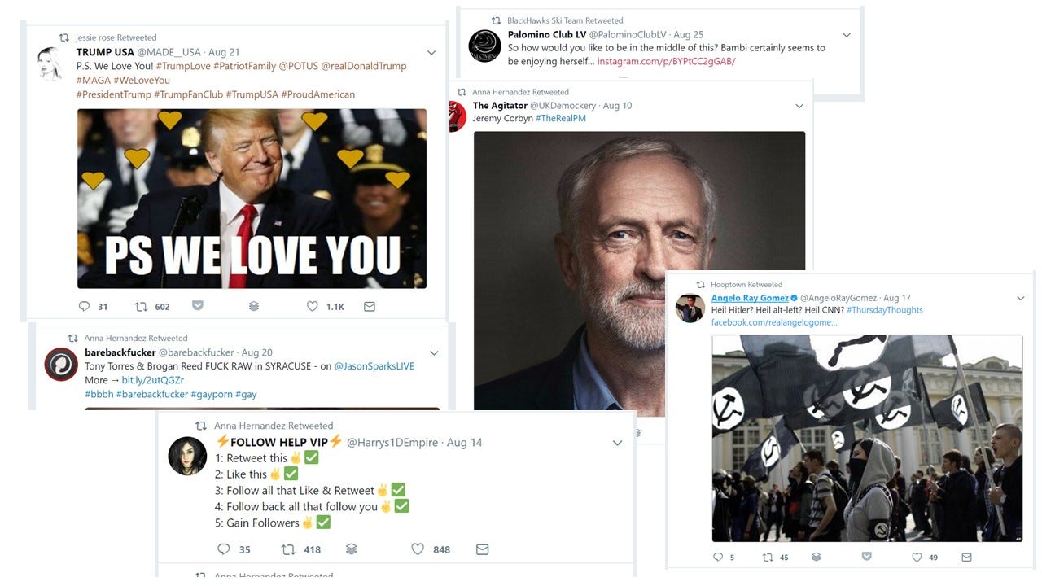Image resolution: width=1042 pixels, height=586 pixels.
Task: Open Palomino Club LV tweet dropdown arrow
Action: click(847, 35)
